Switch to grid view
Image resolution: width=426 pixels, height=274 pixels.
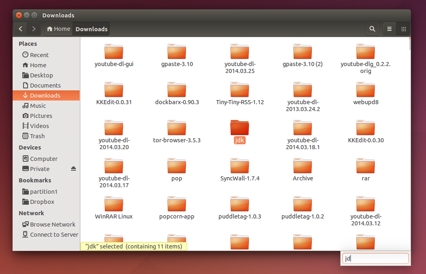tap(403, 29)
